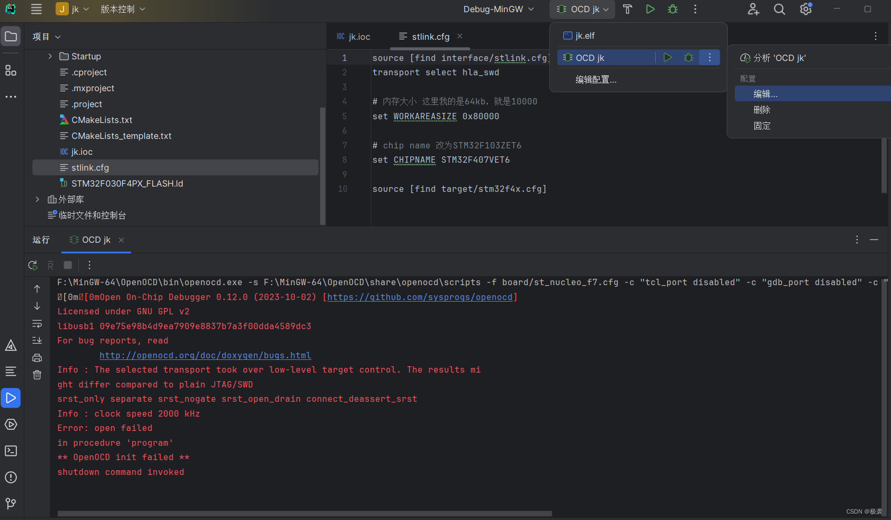Run OCD jk from popup row
Image resolution: width=891 pixels, height=520 pixels.
(667, 57)
